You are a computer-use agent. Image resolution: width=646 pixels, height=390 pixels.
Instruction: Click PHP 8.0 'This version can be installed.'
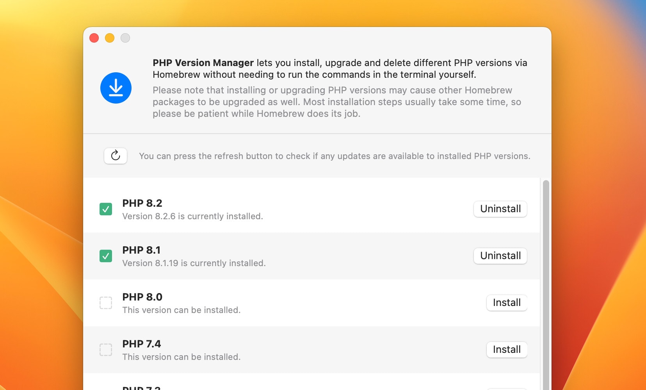pyautogui.click(x=182, y=310)
